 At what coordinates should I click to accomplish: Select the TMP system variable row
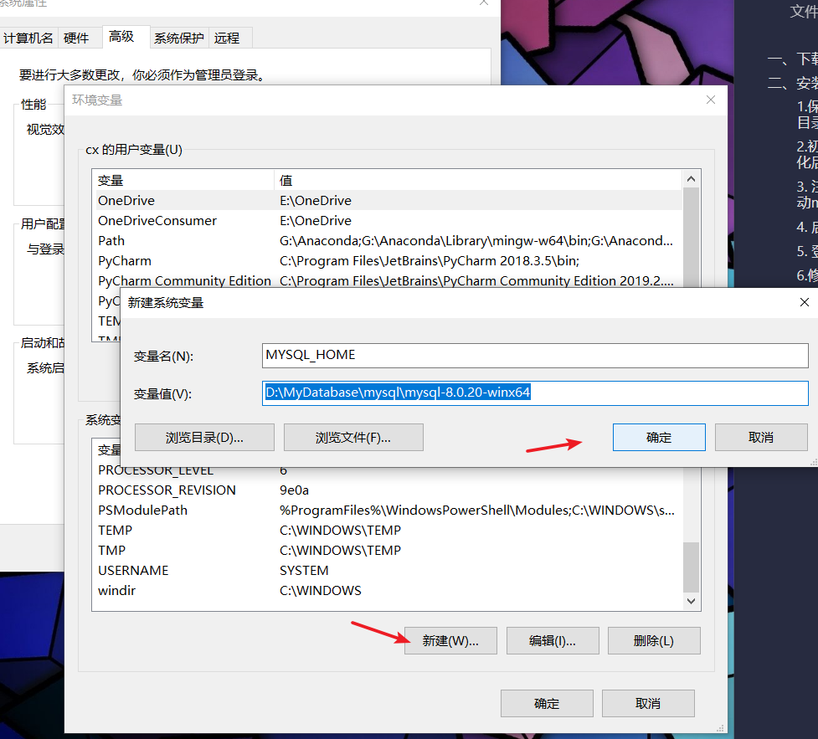[387, 550]
